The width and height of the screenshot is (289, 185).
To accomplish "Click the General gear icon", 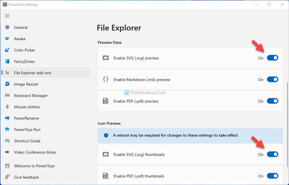I will point(7,28).
